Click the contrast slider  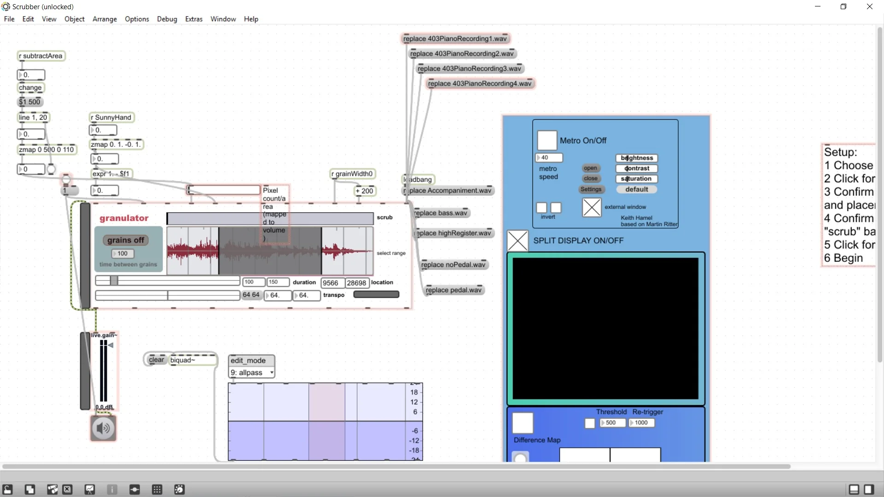click(637, 168)
